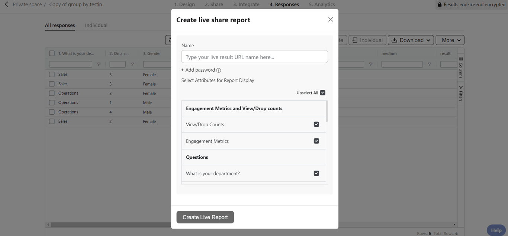Click filter icon under second column
Viewport: 508px width, 236px height.
132,64
